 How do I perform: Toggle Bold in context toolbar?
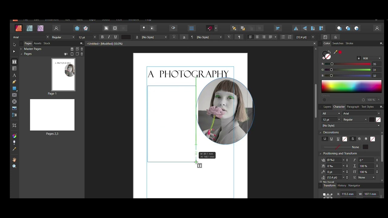(x=102, y=37)
